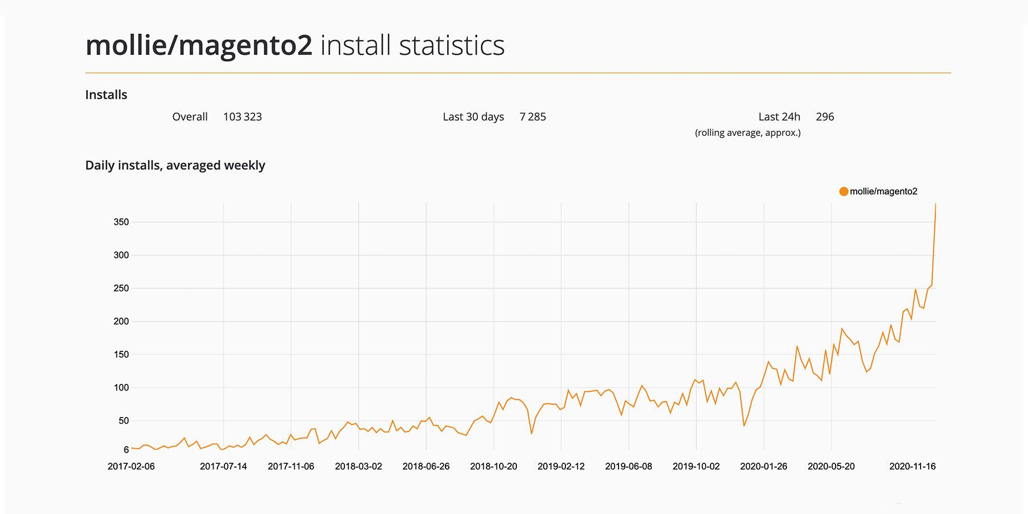
Task: Click the x-axis date '2018-03-02'
Action: tap(359, 467)
